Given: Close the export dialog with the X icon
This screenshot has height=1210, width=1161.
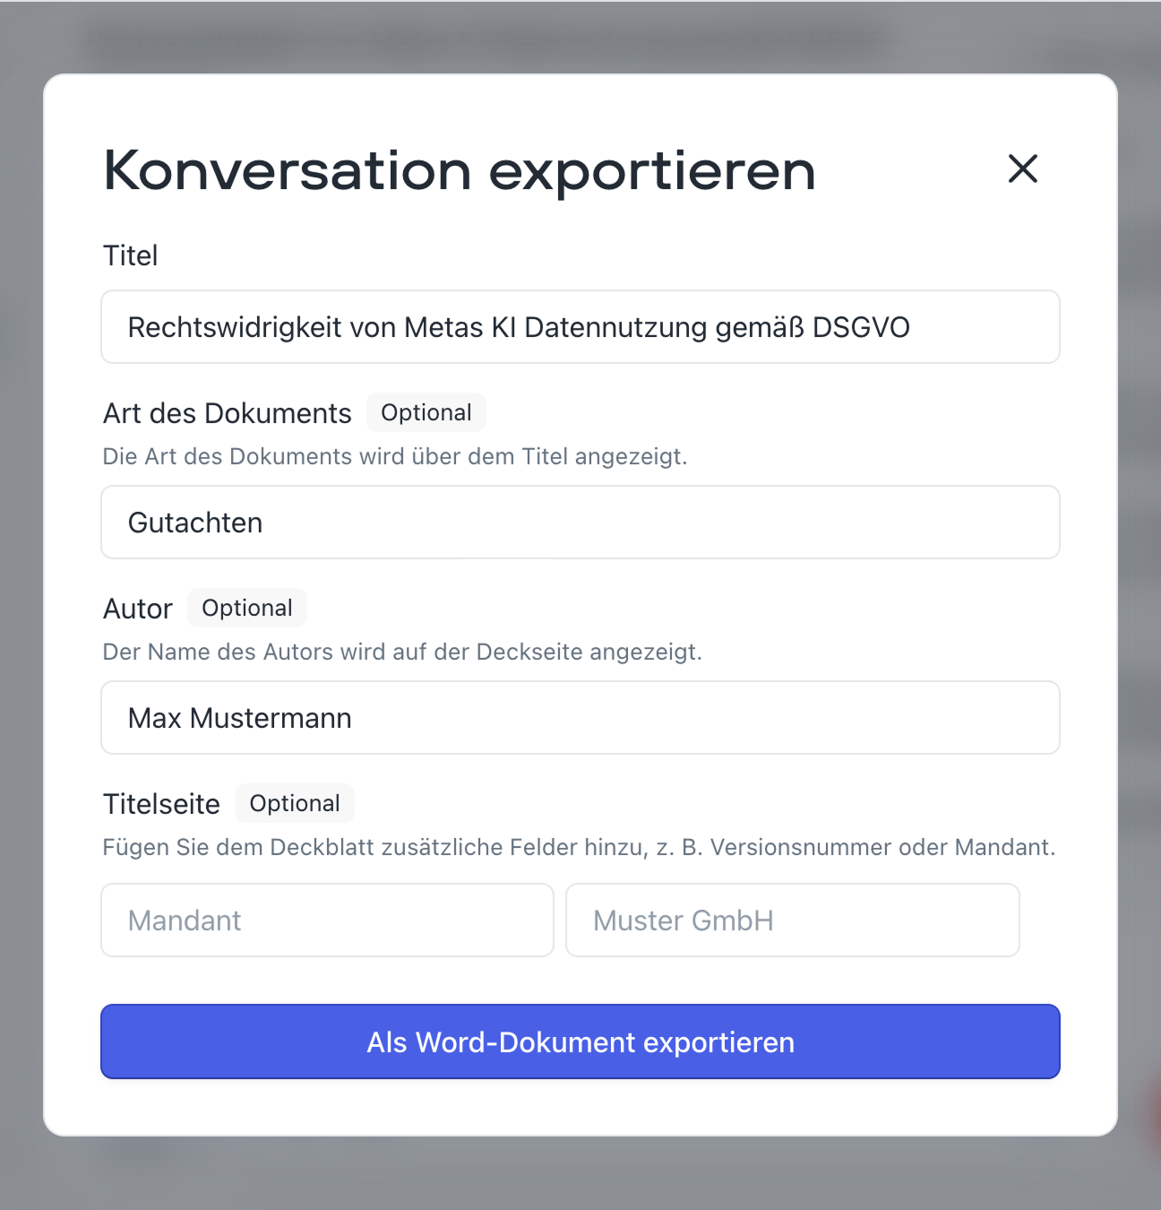Looking at the screenshot, I should [x=1022, y=169].
